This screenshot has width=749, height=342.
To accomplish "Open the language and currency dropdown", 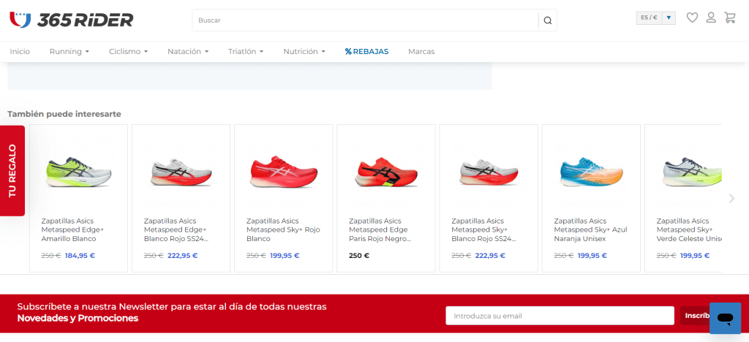I will pyautogui.click(x=656, y=18).
